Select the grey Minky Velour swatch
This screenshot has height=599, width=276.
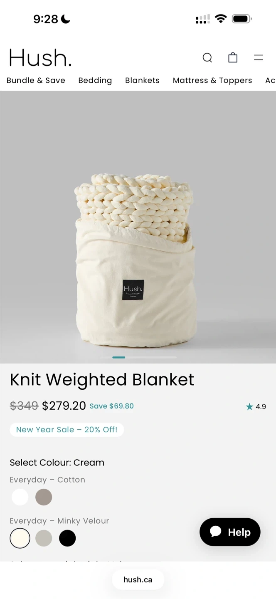44,538
